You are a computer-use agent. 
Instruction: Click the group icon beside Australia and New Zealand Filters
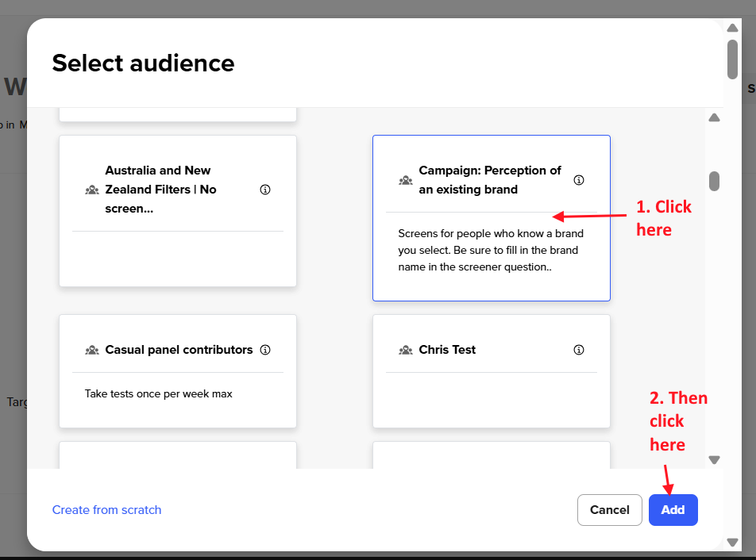click(x=92, y=190)
